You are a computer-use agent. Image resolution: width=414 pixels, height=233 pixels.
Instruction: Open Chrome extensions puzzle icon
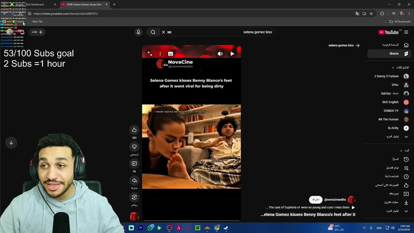[382, 14]
